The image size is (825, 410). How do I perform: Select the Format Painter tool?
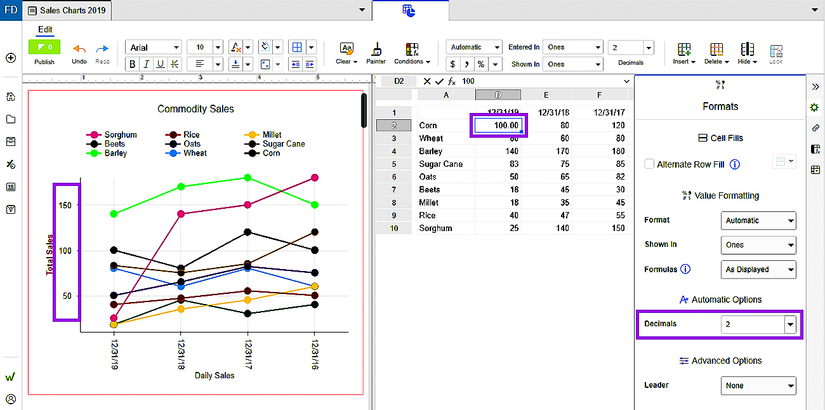[x=376, y=53]
